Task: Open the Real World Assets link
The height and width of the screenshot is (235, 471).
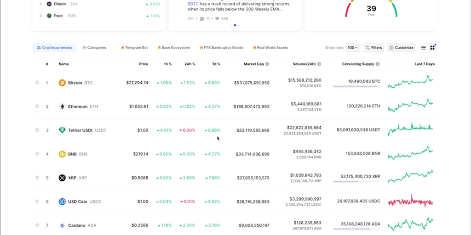Action: [x=270, y=48]
